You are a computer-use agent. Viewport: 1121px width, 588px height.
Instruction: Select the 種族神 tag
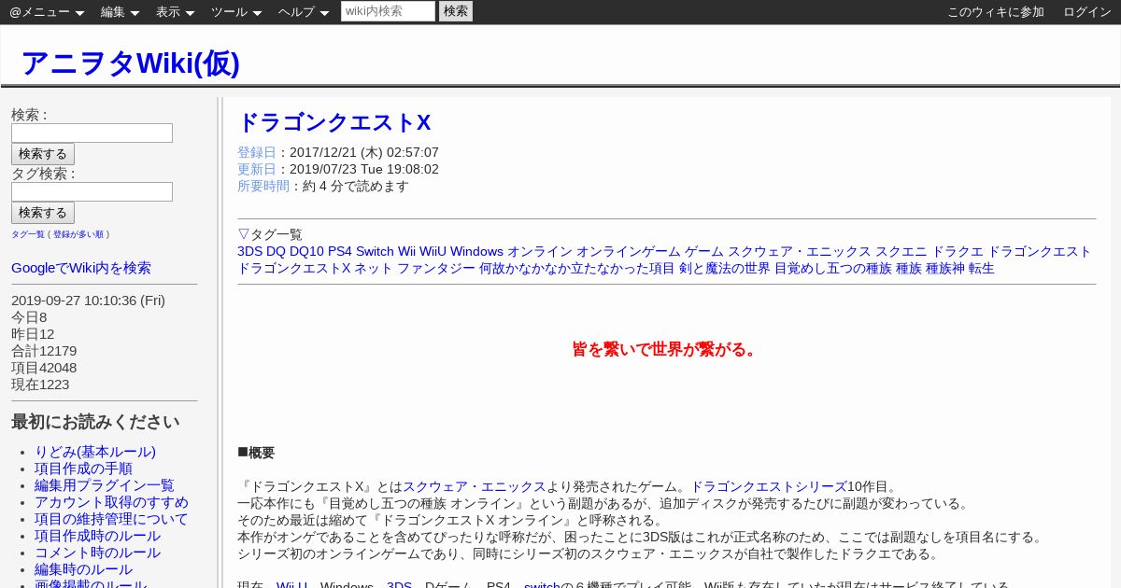(x=945, y=268)
